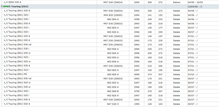Click kW value 373
This screenshot has height=107, width=219.
(149, 74)
